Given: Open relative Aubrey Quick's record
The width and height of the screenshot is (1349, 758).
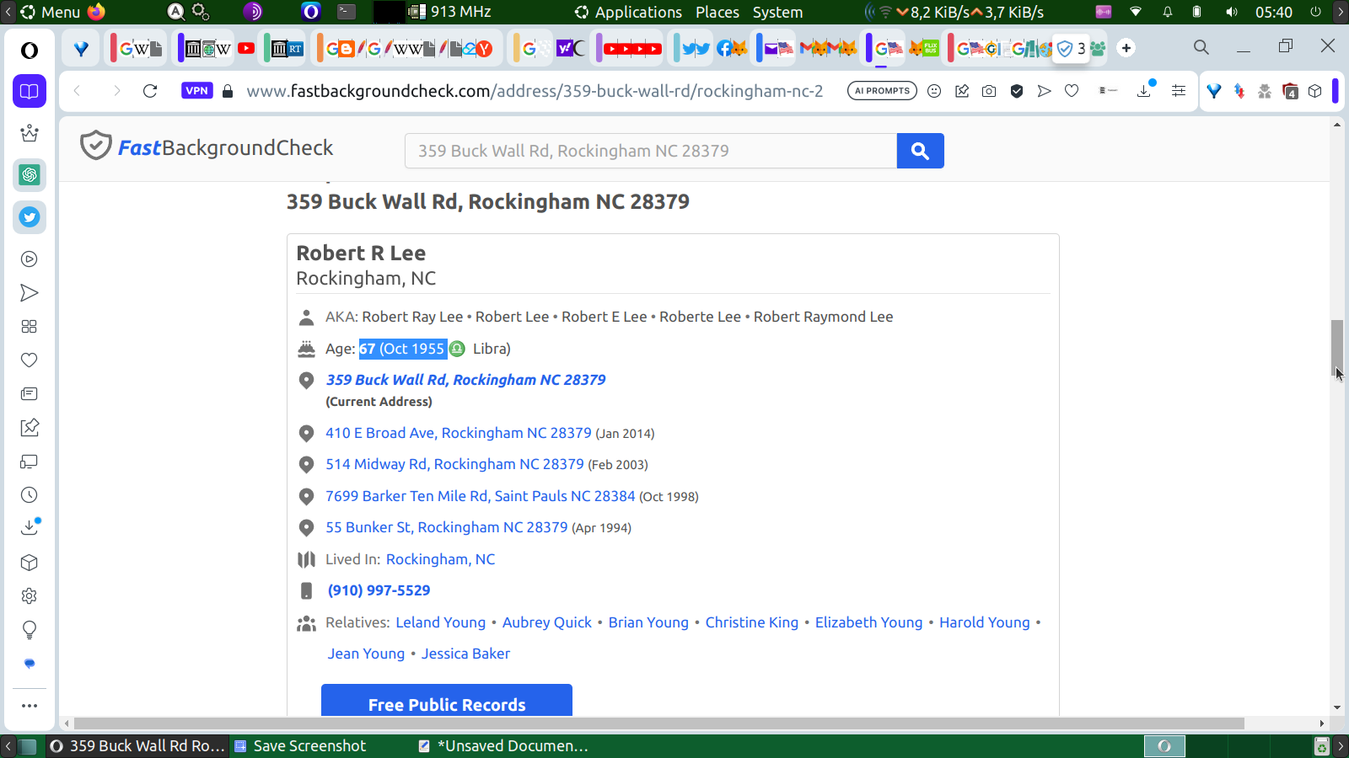Looking at the screenshot, I should [547, 622].
